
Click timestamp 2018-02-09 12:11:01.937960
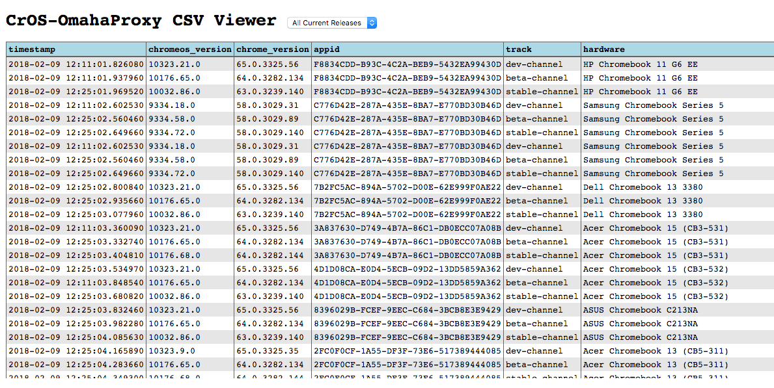pyautogui.click(x=77, y=78)
